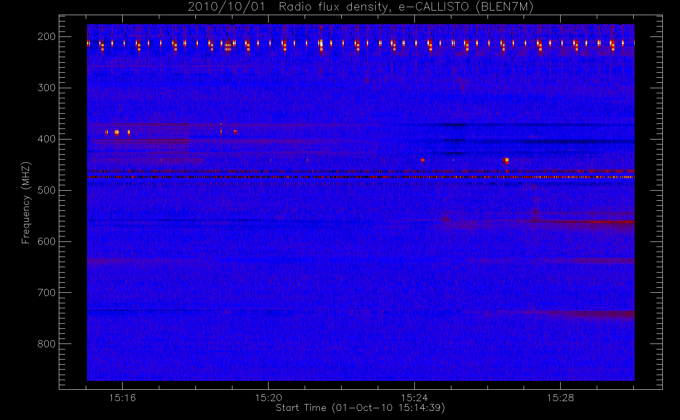Screen dimensions: 680x420
Task: Click the 15:20 time tick label
Action: [x=269, y=398]
